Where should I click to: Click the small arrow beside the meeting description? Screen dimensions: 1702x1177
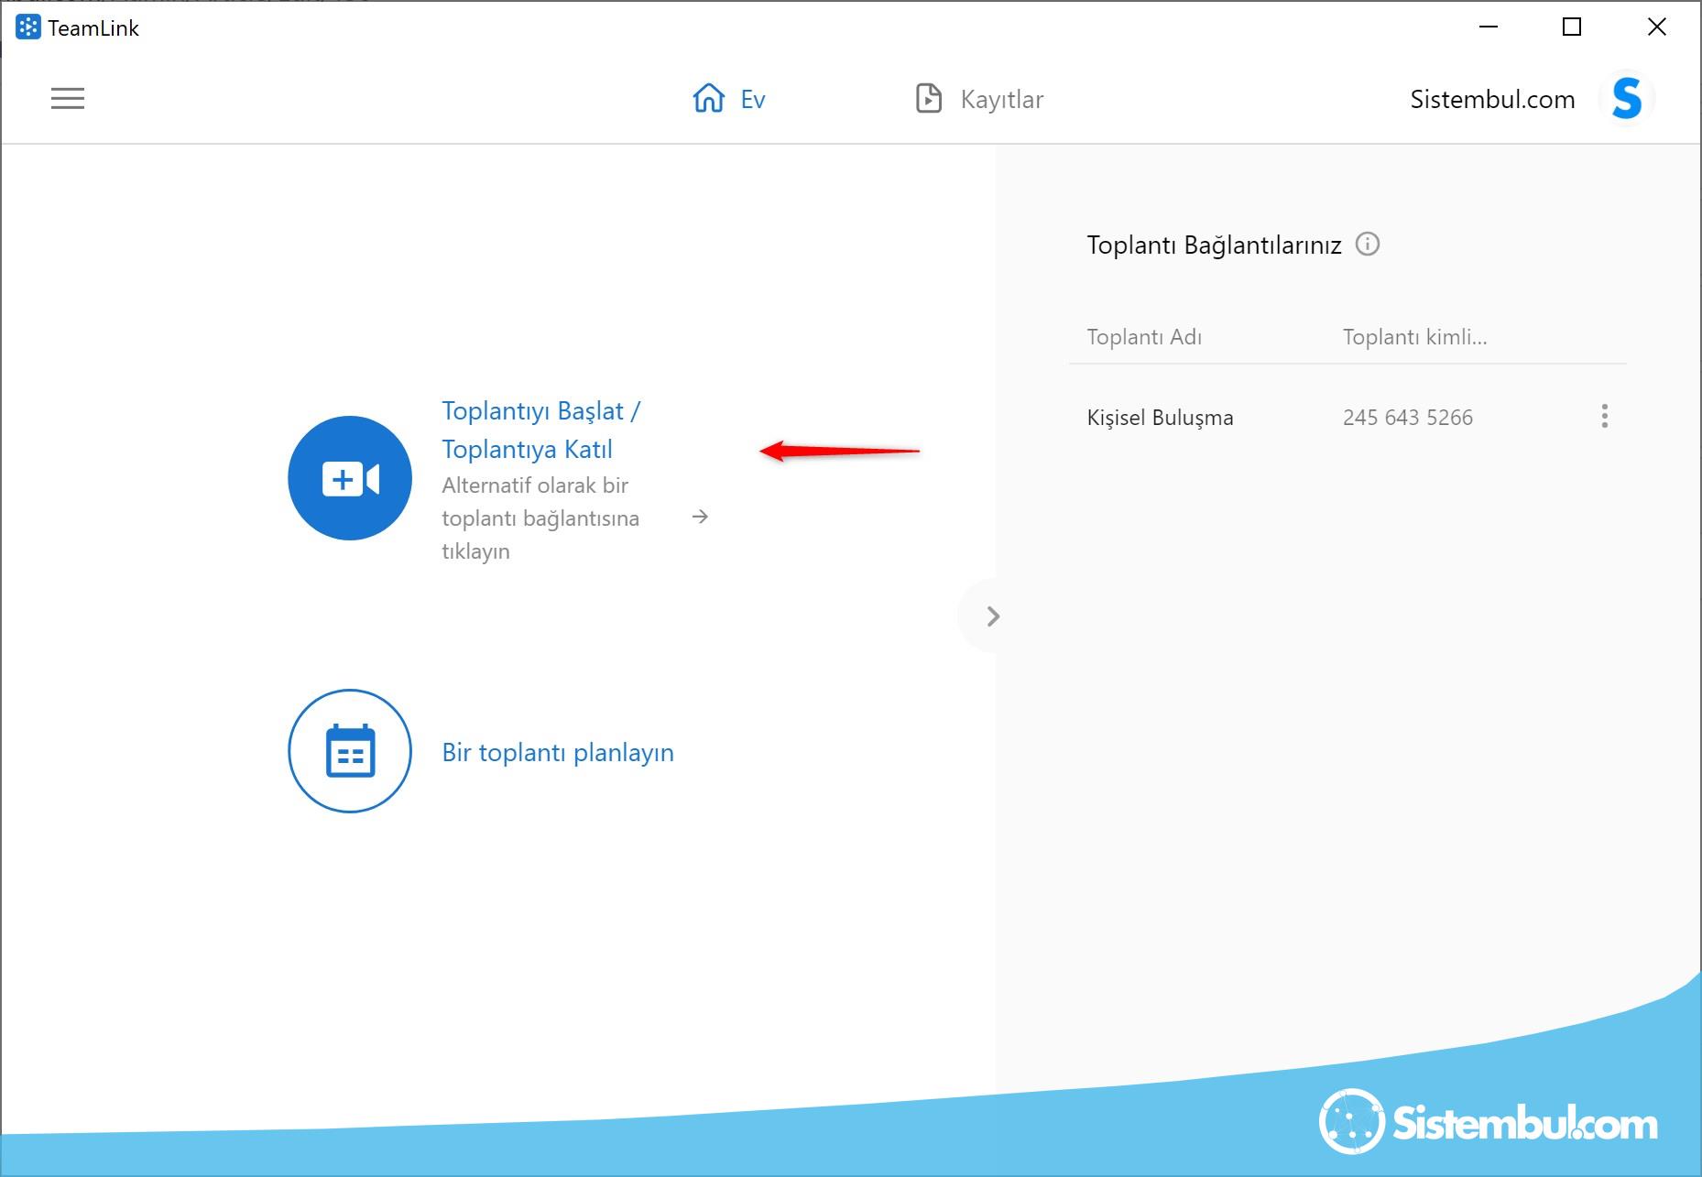point(700,517)
